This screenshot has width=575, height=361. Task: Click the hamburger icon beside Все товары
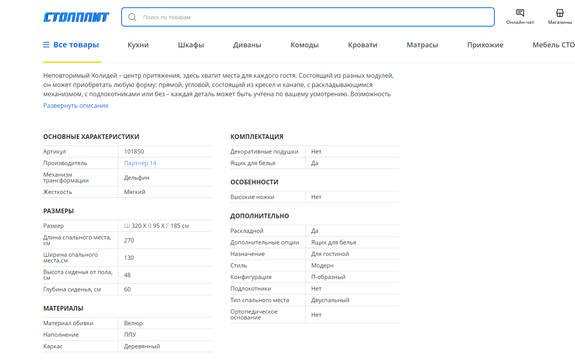[46, 45]
